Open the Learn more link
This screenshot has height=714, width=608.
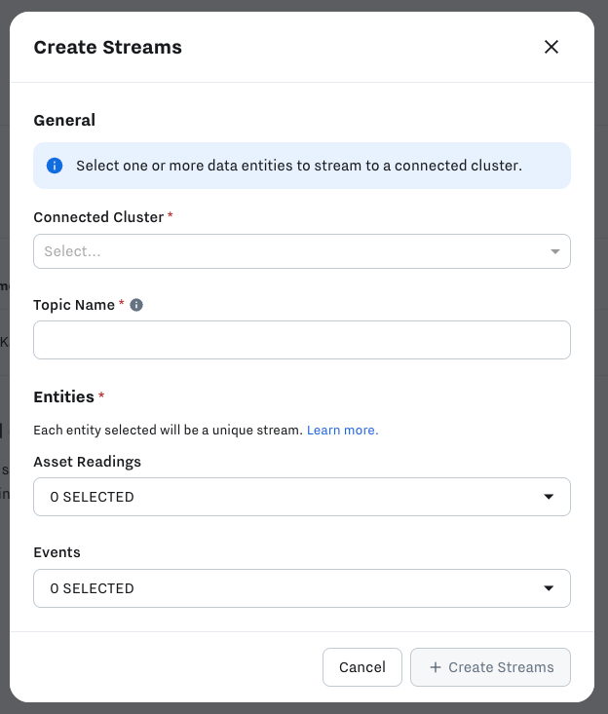point(342,430)
